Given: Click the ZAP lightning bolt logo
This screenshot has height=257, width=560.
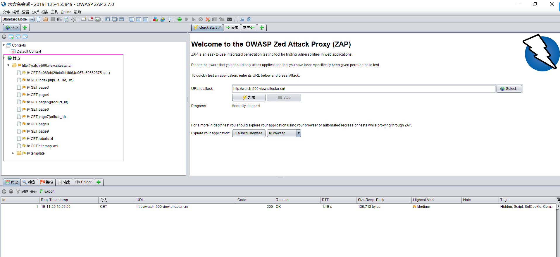Looking at the screenshot, I should tap(541, 53).
